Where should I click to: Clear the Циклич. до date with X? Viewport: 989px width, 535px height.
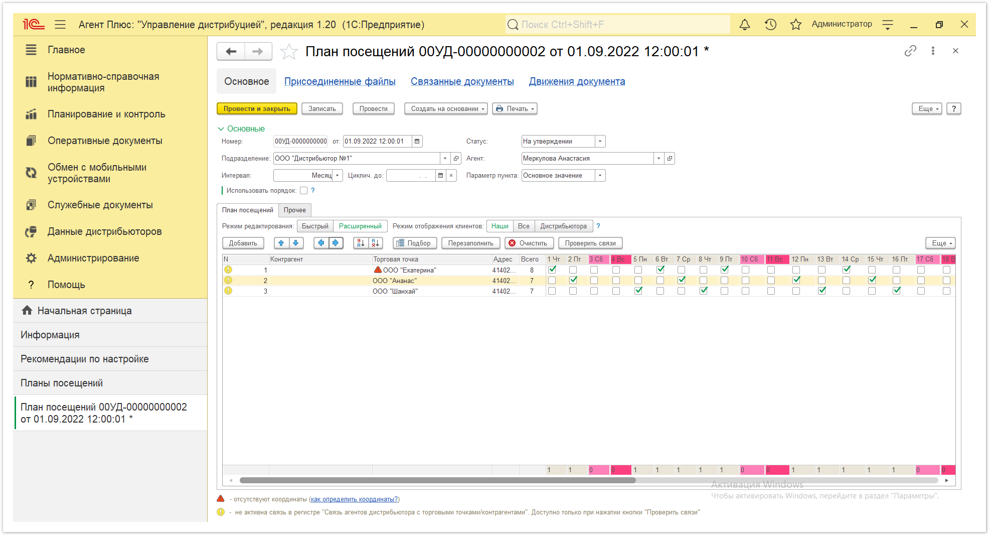coord(451,176)
